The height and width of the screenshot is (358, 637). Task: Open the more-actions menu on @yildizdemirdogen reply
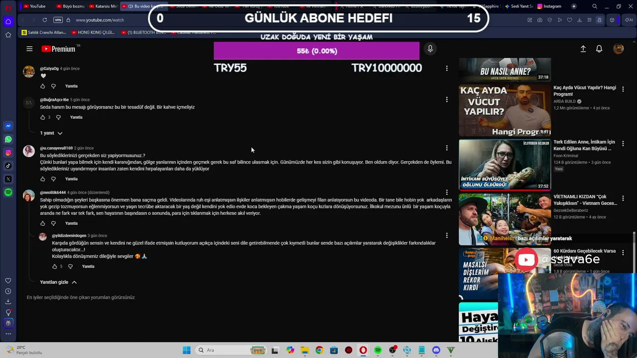447,235
